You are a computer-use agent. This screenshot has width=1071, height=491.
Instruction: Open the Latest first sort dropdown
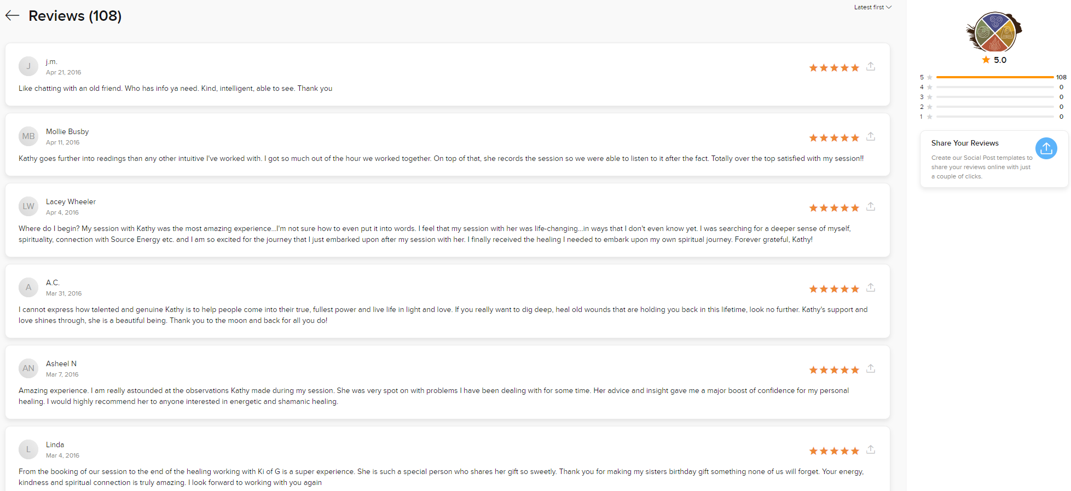873,7
